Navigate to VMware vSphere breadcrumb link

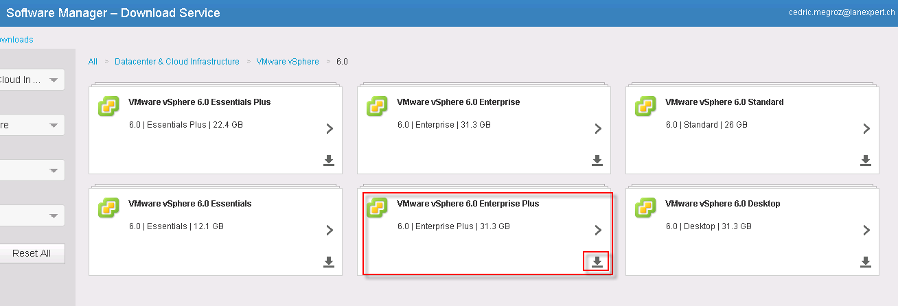coord(288,62)
